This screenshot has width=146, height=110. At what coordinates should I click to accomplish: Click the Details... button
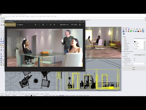coord(134,69)
